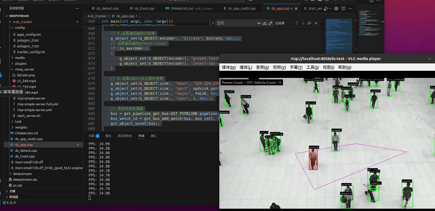This screenshot has width=435, height=211.
Task: Close the find widget
Action: tap(316, 23)
